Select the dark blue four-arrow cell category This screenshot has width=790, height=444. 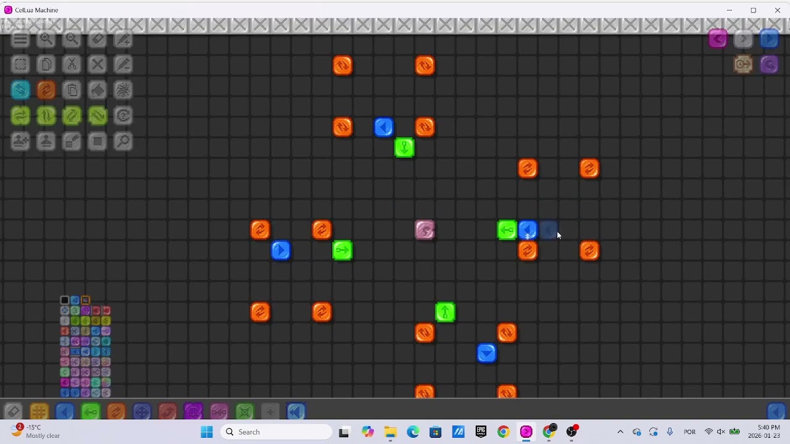click(x=142, y=411)
